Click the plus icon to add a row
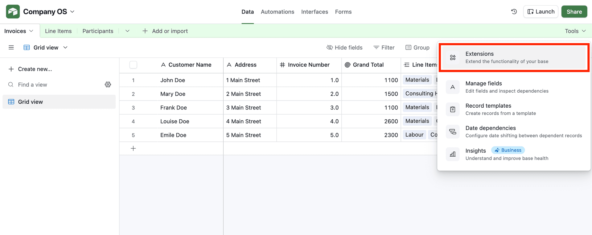 (x=133, y=149)
